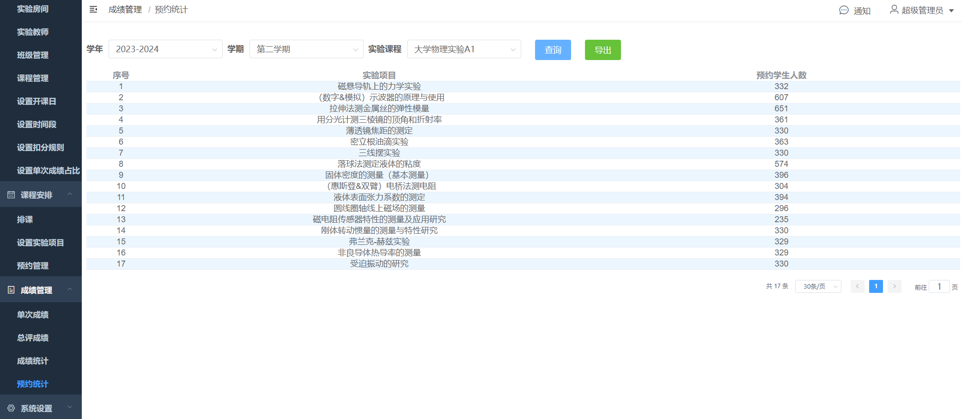
Task: Select row 磁电阻传感器特性的测量及应用研究
Action: (523, 219)
